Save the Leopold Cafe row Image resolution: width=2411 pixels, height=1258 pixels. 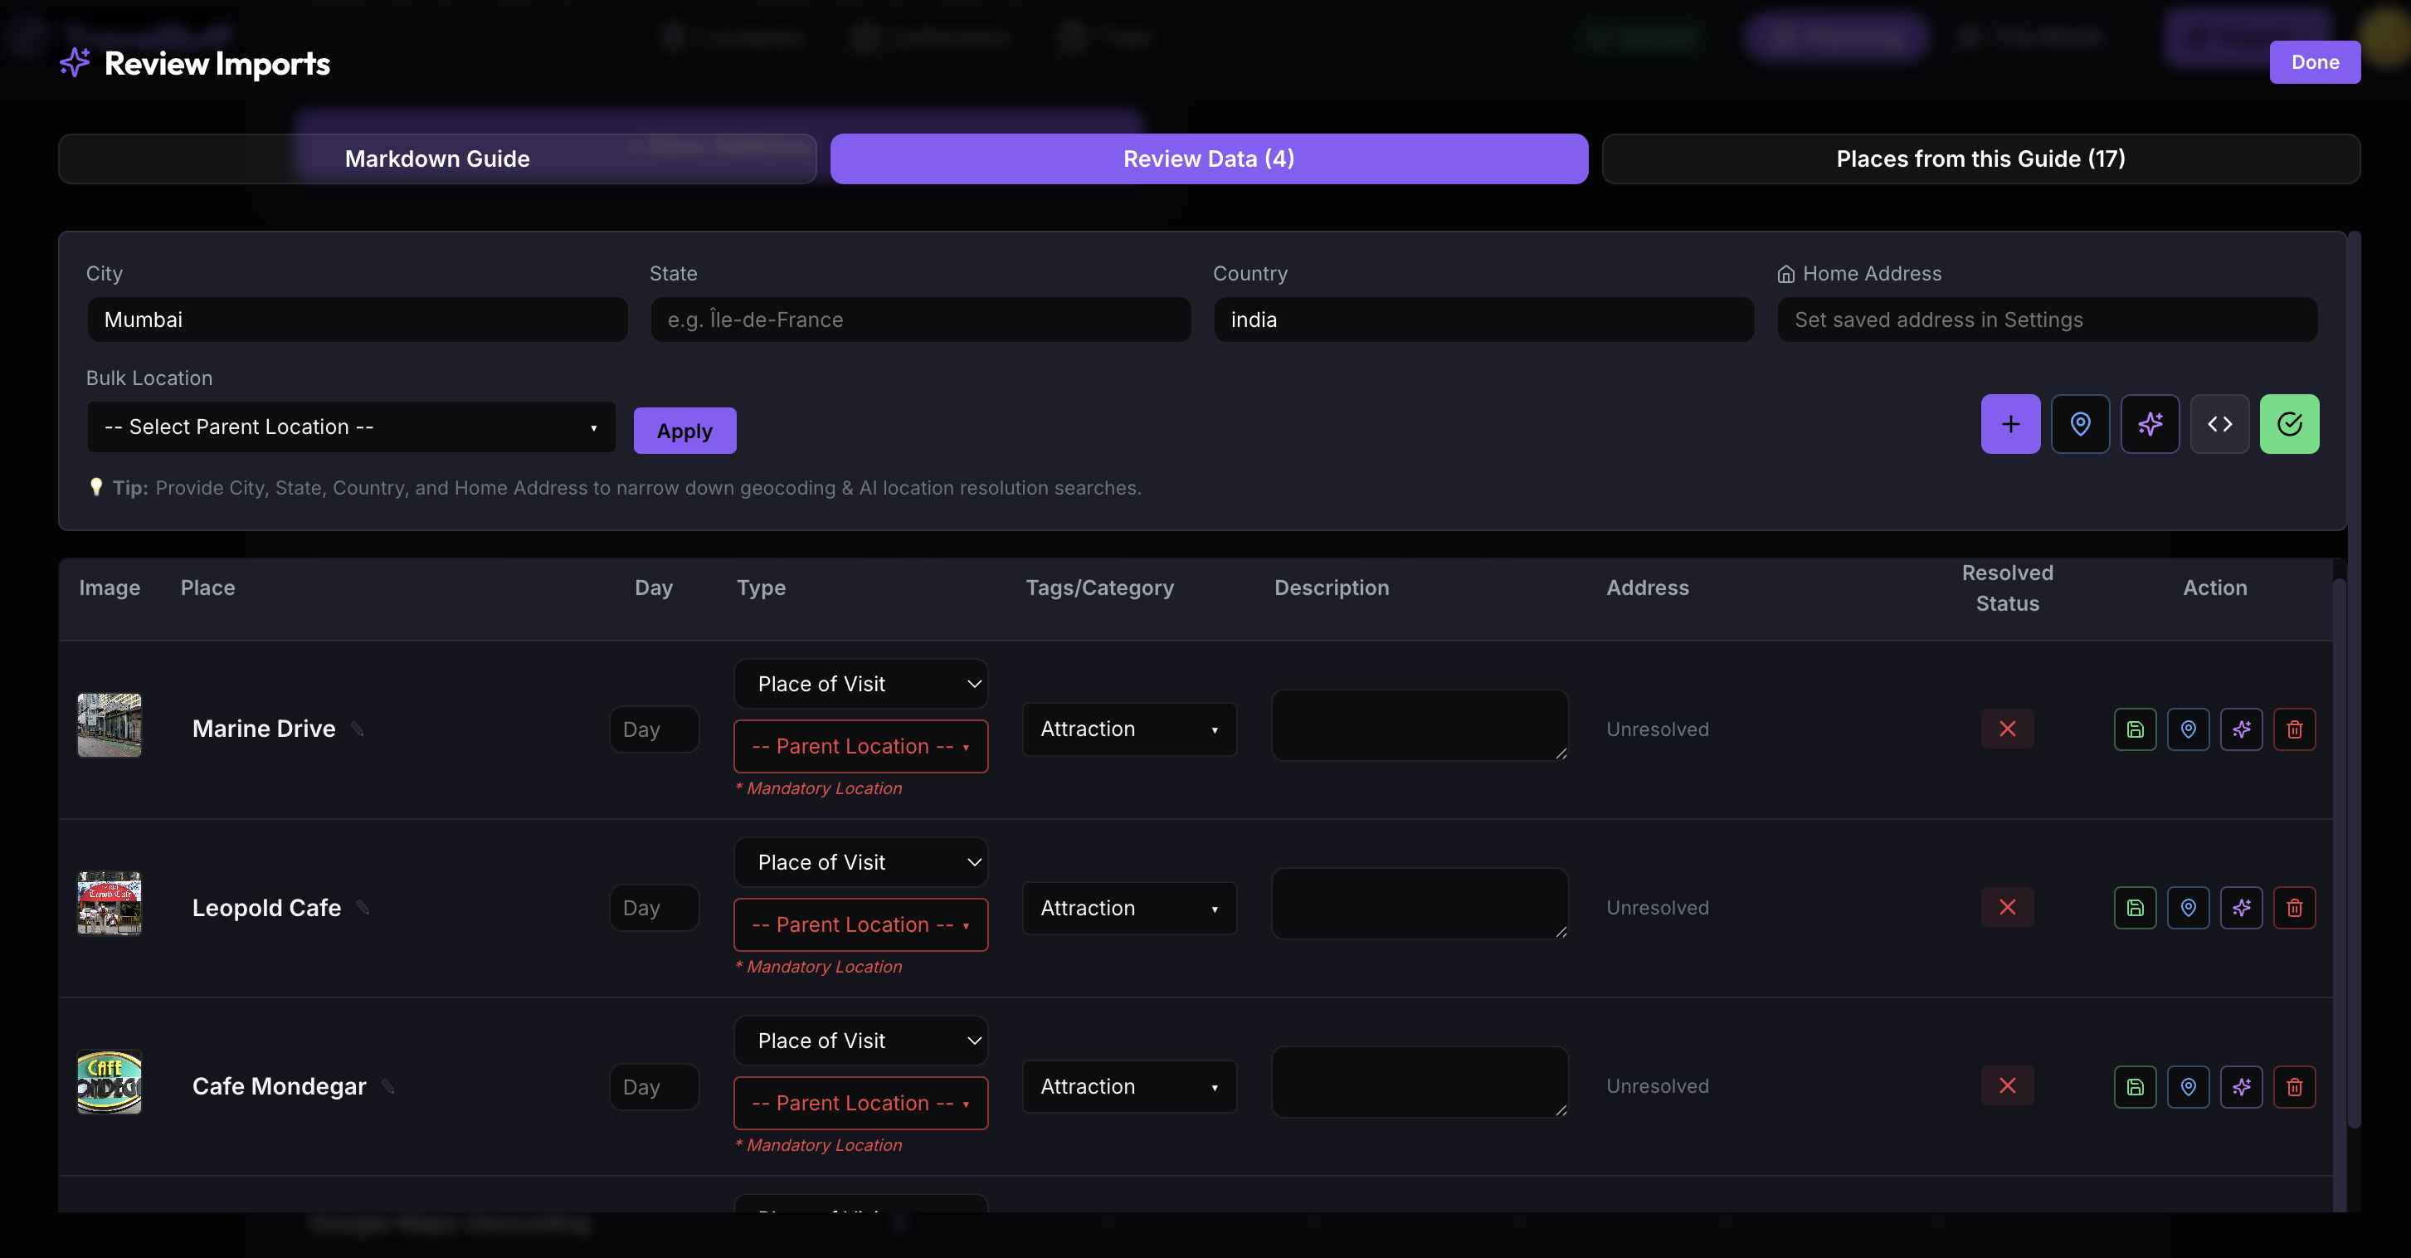pos(2135,908)
